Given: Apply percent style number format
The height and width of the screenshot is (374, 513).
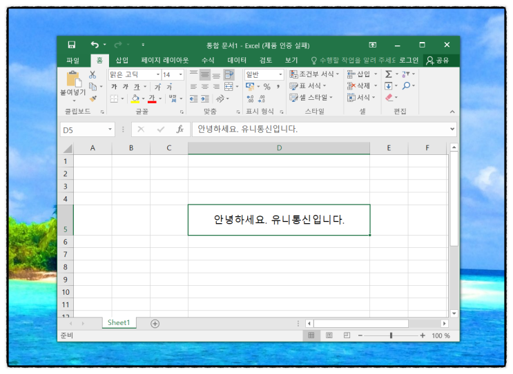Looking at the screenshot, I should pyautogui.click(x=267, y=87).
